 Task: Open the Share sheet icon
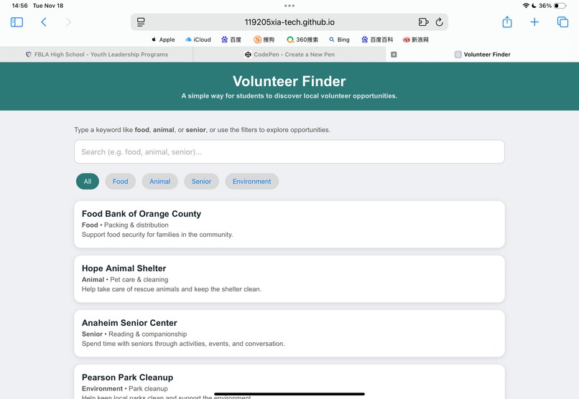507,22
